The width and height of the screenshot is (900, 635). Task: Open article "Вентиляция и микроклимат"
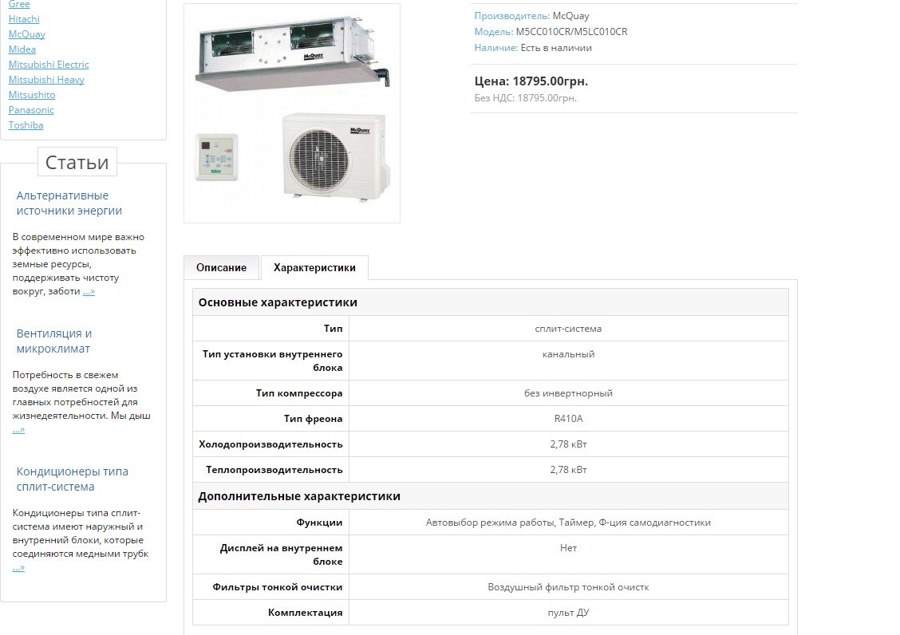coord(54,341)
